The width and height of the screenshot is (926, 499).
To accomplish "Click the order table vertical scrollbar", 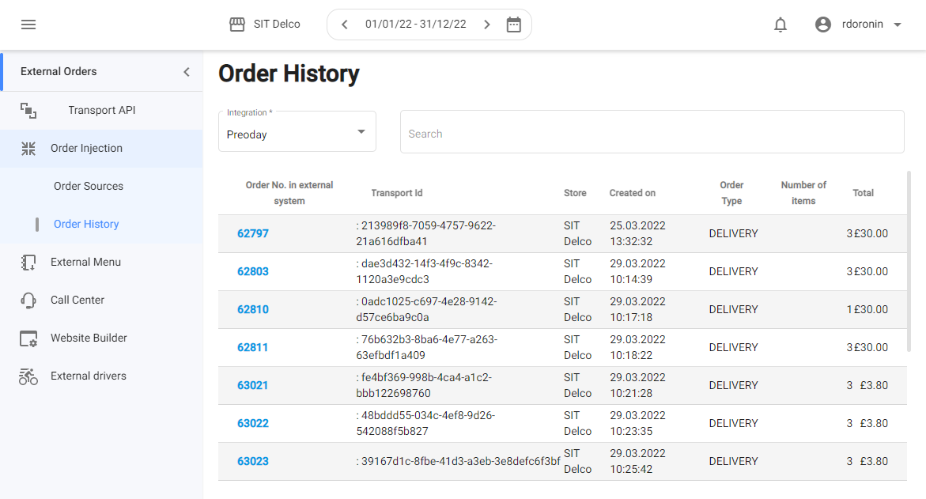I will (909, 261).
